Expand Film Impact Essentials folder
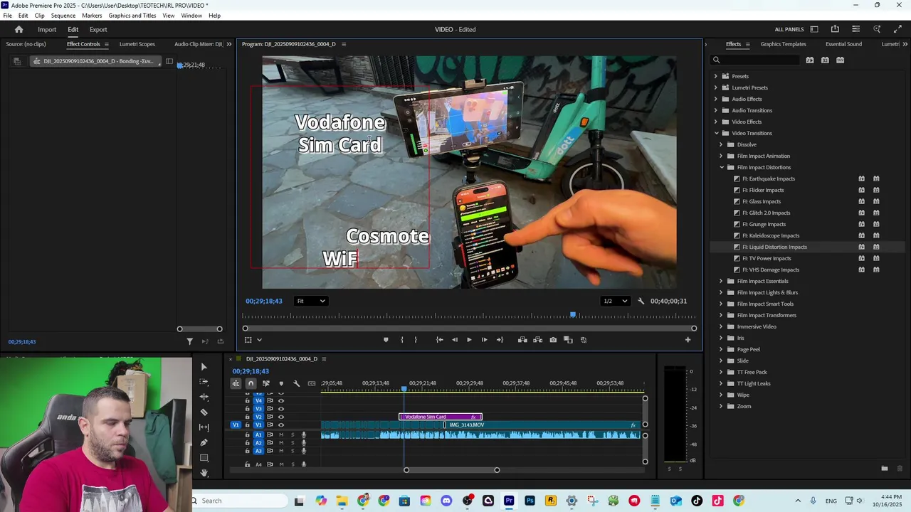Viewport: 911px width, 512px height. pyautogui.click(x=721, y=281)
